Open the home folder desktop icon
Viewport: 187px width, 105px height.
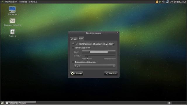(x=12, y=22)
